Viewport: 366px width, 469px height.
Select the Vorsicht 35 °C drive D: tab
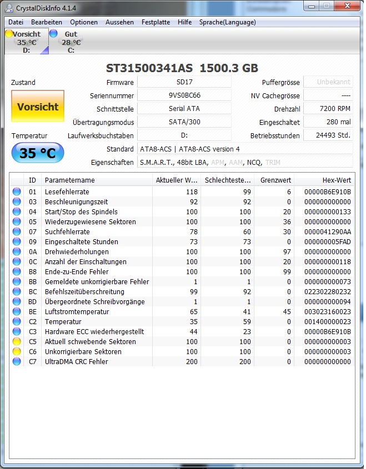pyautogui.click(x=27, y=42)
